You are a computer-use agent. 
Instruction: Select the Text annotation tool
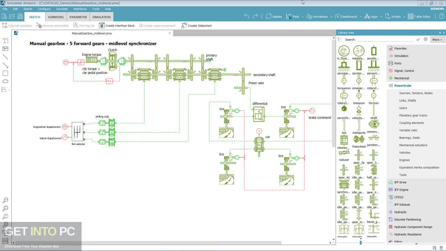coord(5,41)
